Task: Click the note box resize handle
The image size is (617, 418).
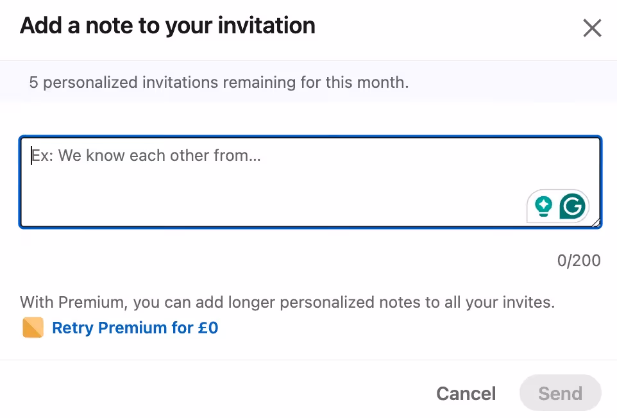Action: [596, 222]
